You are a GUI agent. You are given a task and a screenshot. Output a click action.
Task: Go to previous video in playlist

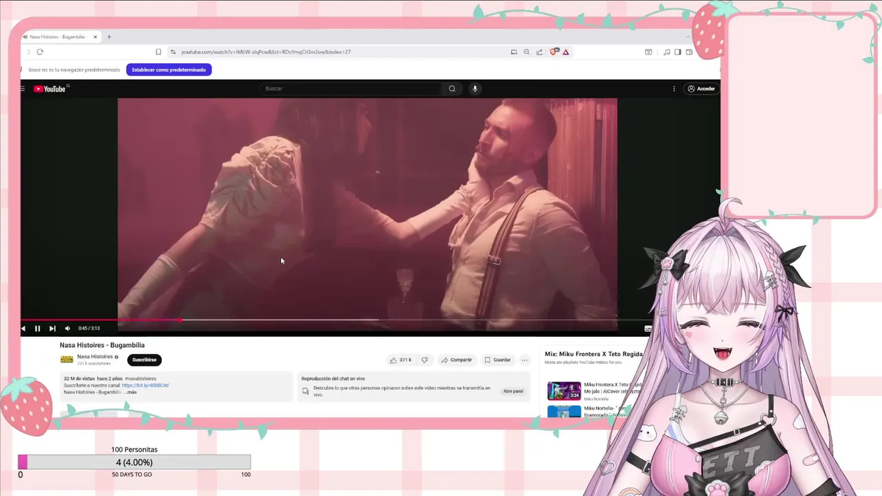[x=23, y=329]
